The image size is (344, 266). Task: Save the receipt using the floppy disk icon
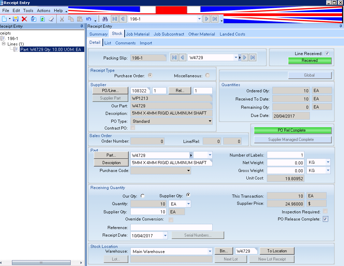[16, 19]
